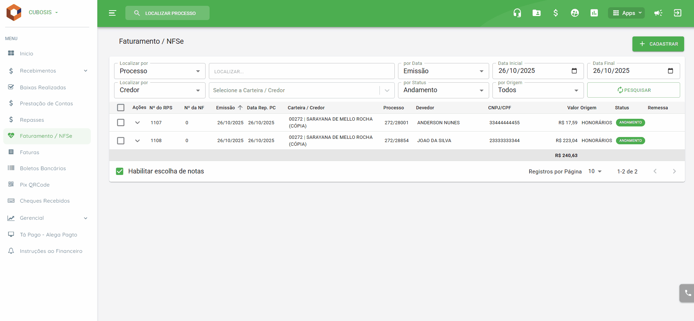
Task: Open the headset support icon
Action: 517,13
